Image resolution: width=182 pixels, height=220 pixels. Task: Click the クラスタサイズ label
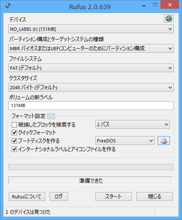pyautogui.click(x=23, y=78)
